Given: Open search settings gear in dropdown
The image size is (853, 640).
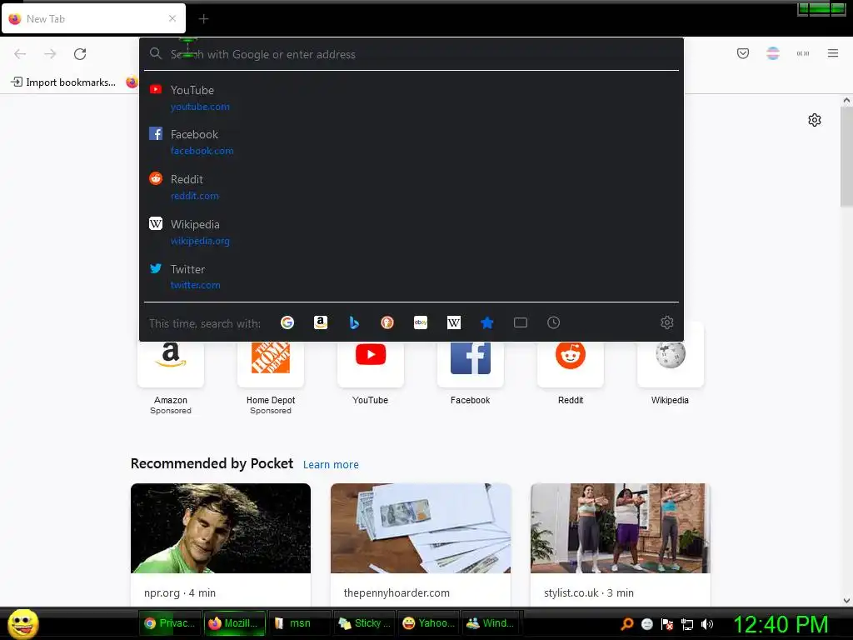Looking at the screenshot, I should [667, 322].
